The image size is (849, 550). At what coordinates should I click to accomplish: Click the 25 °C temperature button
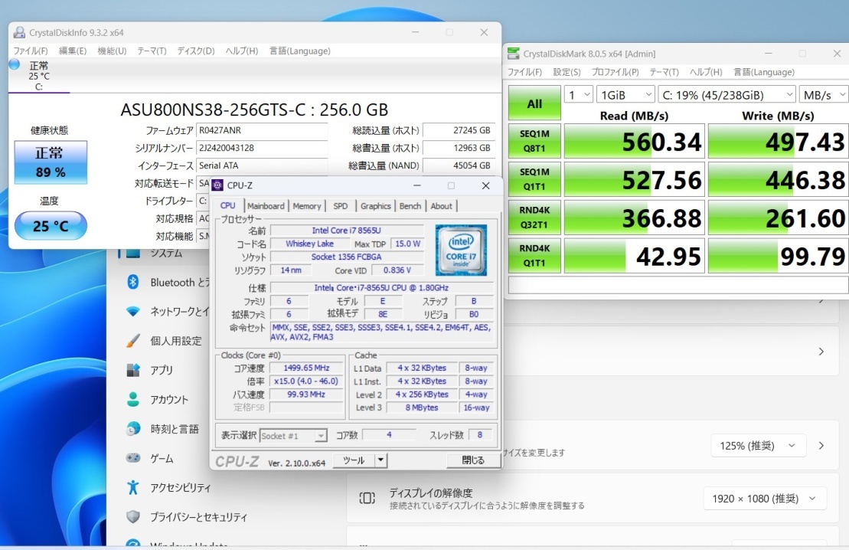[51, 225]
